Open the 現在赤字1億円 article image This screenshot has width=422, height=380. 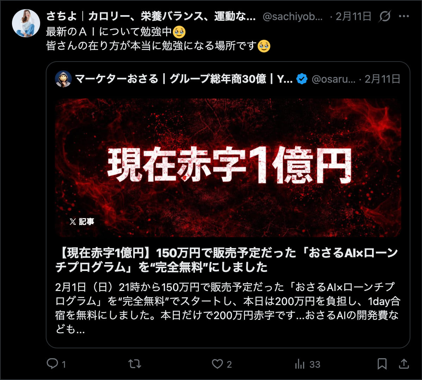click(x=228, y=168)
